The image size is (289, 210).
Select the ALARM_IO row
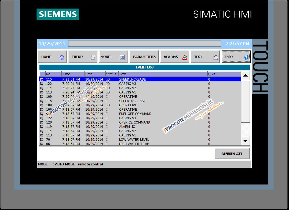click(140, 127)
